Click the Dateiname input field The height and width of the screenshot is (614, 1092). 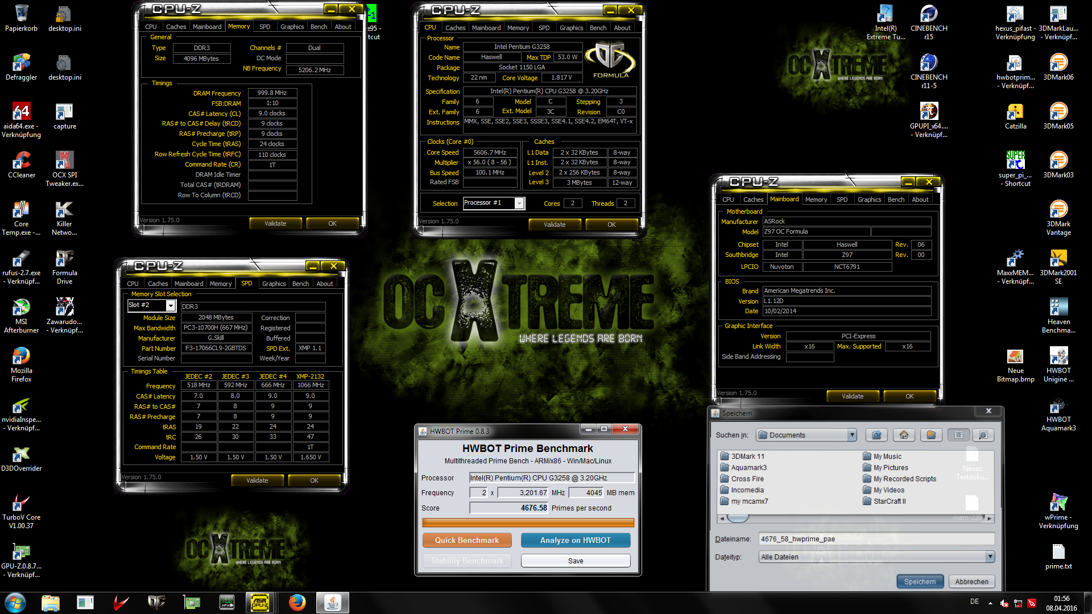(x=876, y=539)
